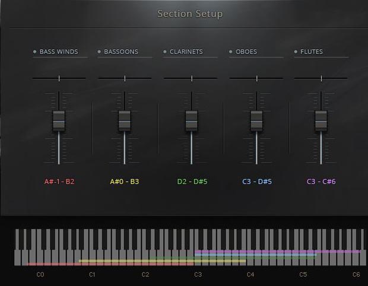Select the A#0 - B3 range label
Viewport: 368px width, 286px height.
click(x=125, y=182)
